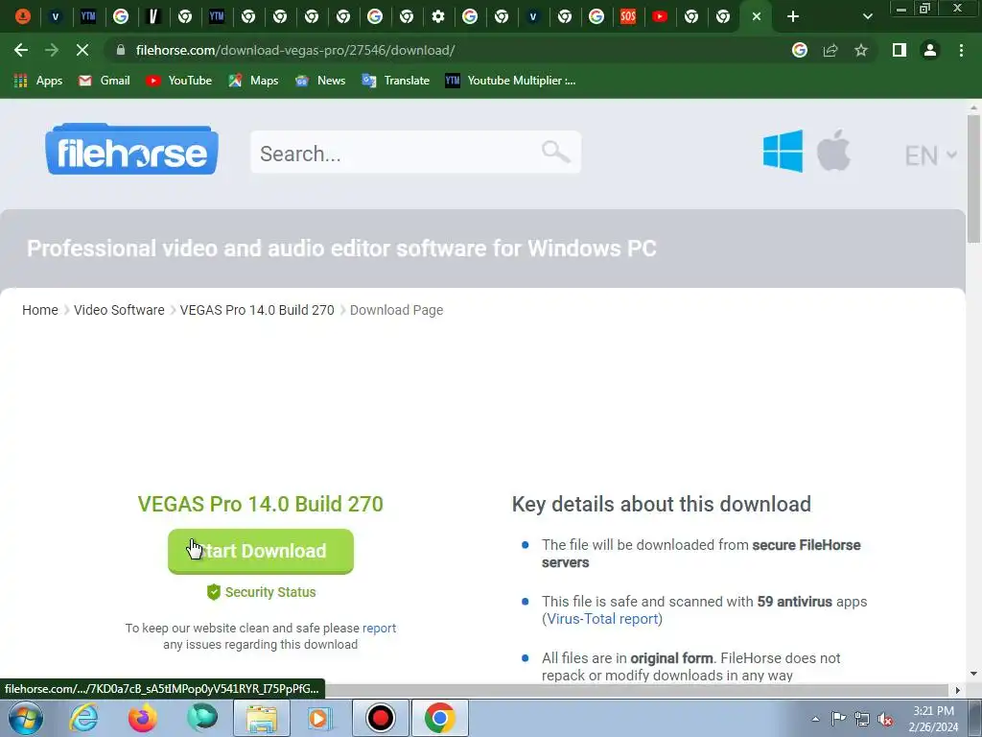
Task: Open the EN language dropdown
Action: (930, 155)
